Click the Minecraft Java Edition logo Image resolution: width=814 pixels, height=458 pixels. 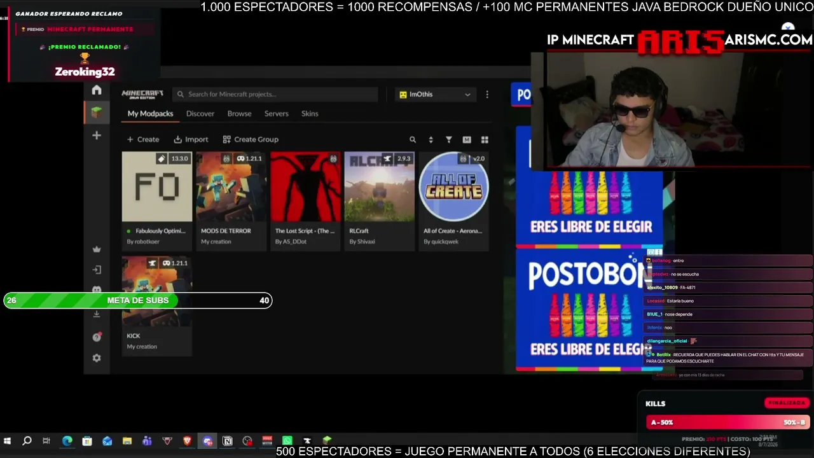[142, 94]
